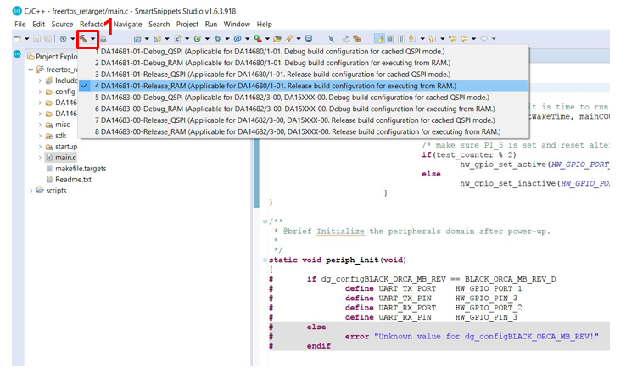This screenshot has height=374, width=626.
Task: Select checked DA14681-01-Release_RAM configuration
Action: (x=303, y=86)
